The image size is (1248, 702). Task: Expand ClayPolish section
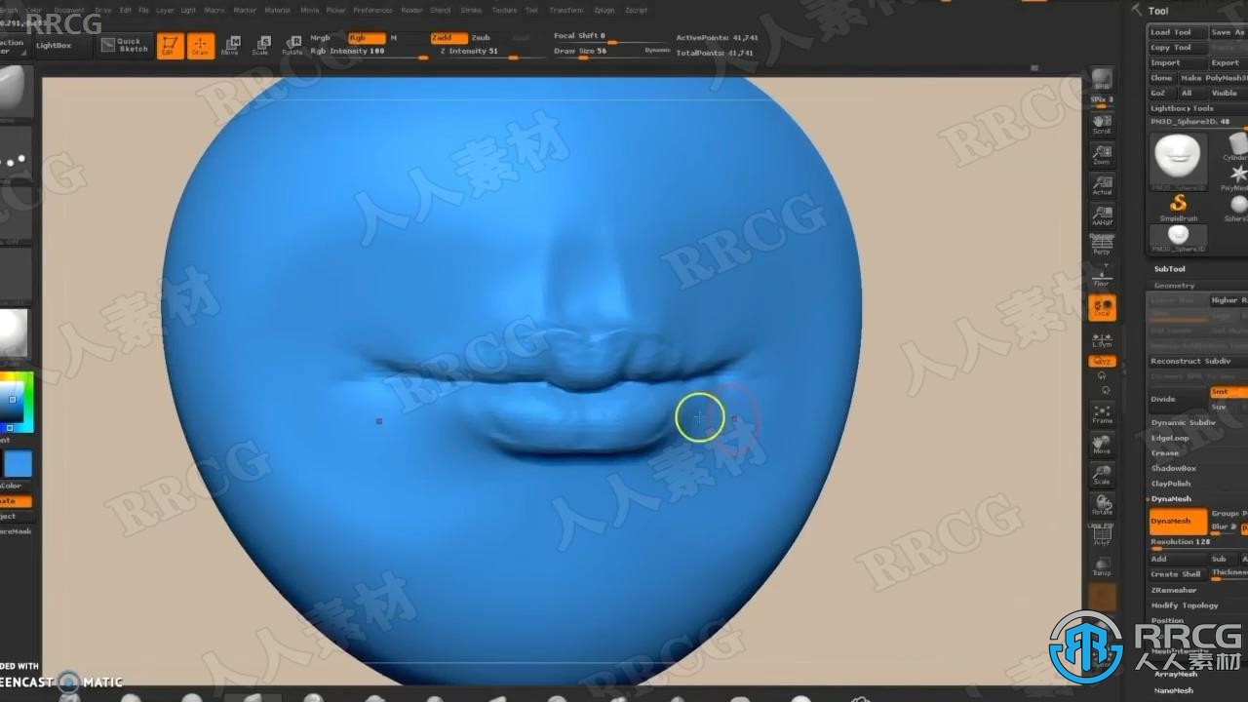click(x=1171, y=484)
